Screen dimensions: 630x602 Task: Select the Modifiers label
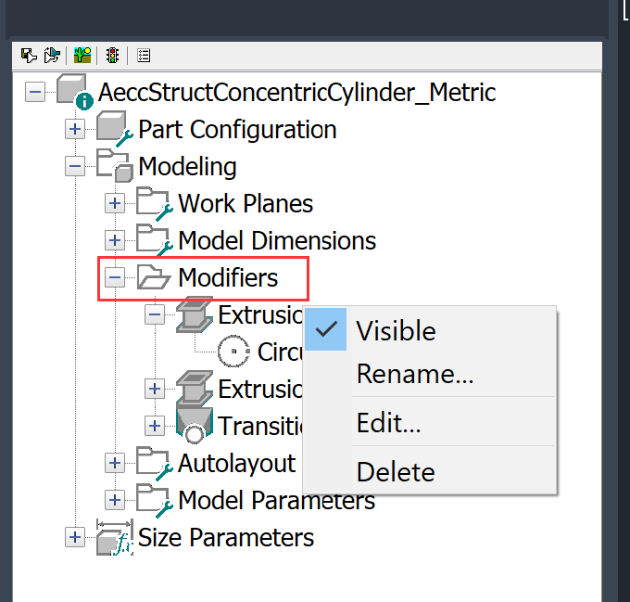coord(228,277)
